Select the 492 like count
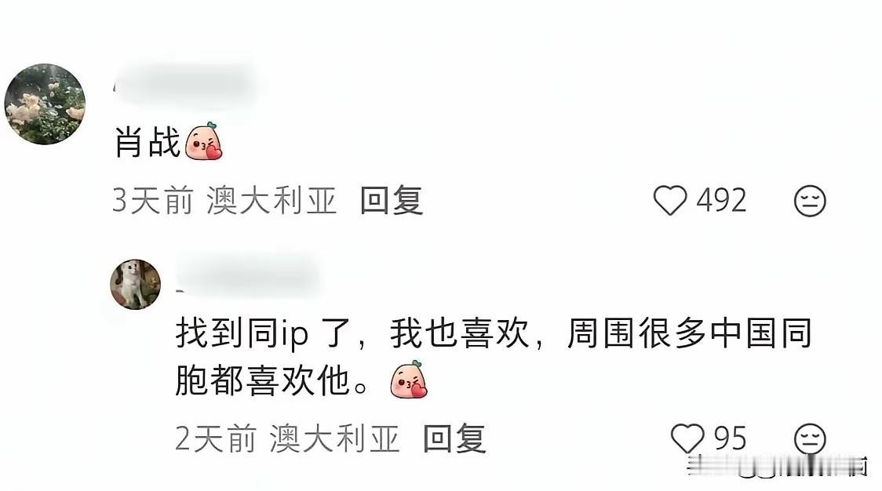The width and height of the screenshot is (882, 491). coord(722,200)
